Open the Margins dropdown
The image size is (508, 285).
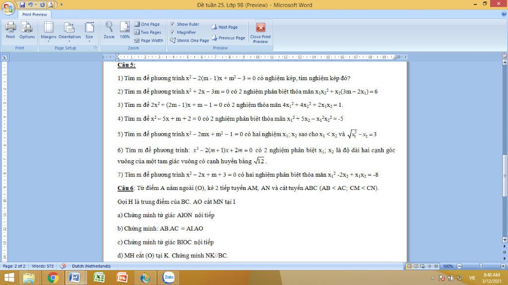(49, 32)
